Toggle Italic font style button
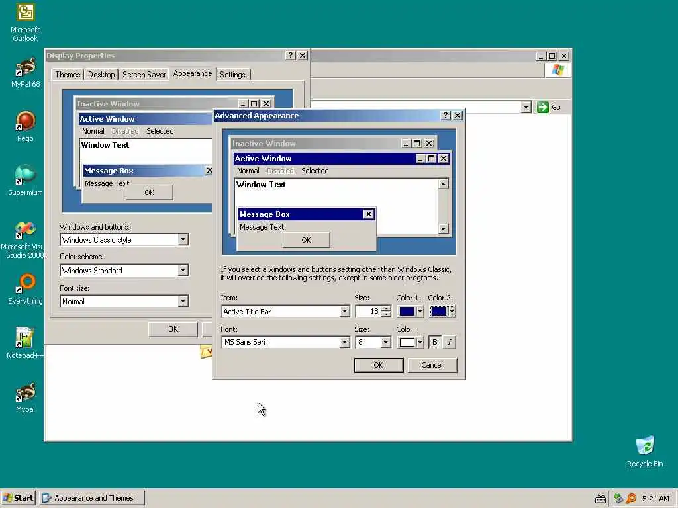This screenshot has height=508, width=678. [450, 342]
